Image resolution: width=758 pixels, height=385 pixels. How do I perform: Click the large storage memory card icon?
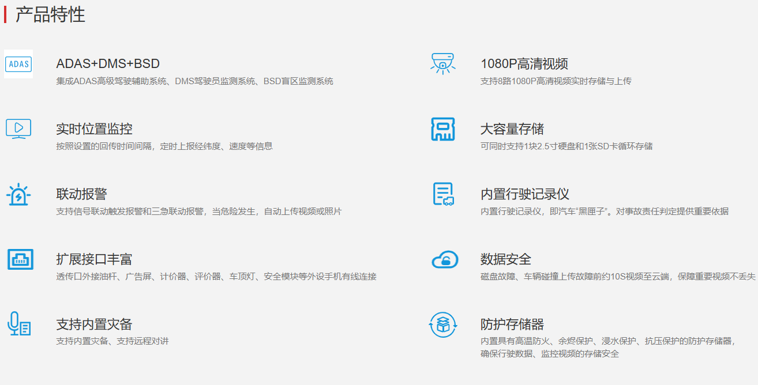443,129
